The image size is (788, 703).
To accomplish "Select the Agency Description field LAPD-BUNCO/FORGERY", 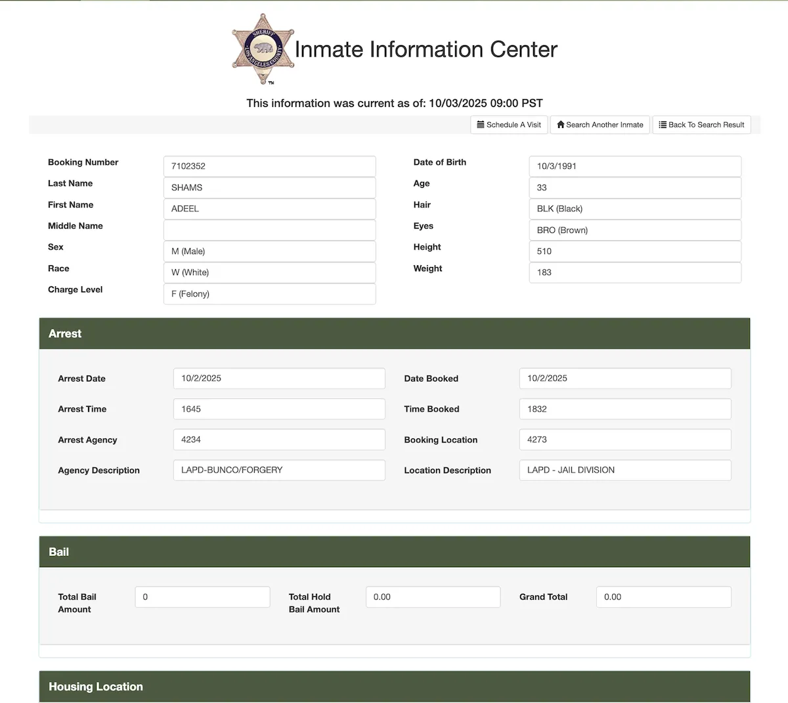I will point(279,470).
